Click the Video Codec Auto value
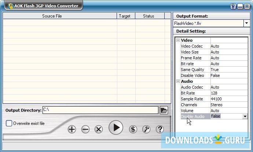The image size is (253, 152). coord(215,46)
